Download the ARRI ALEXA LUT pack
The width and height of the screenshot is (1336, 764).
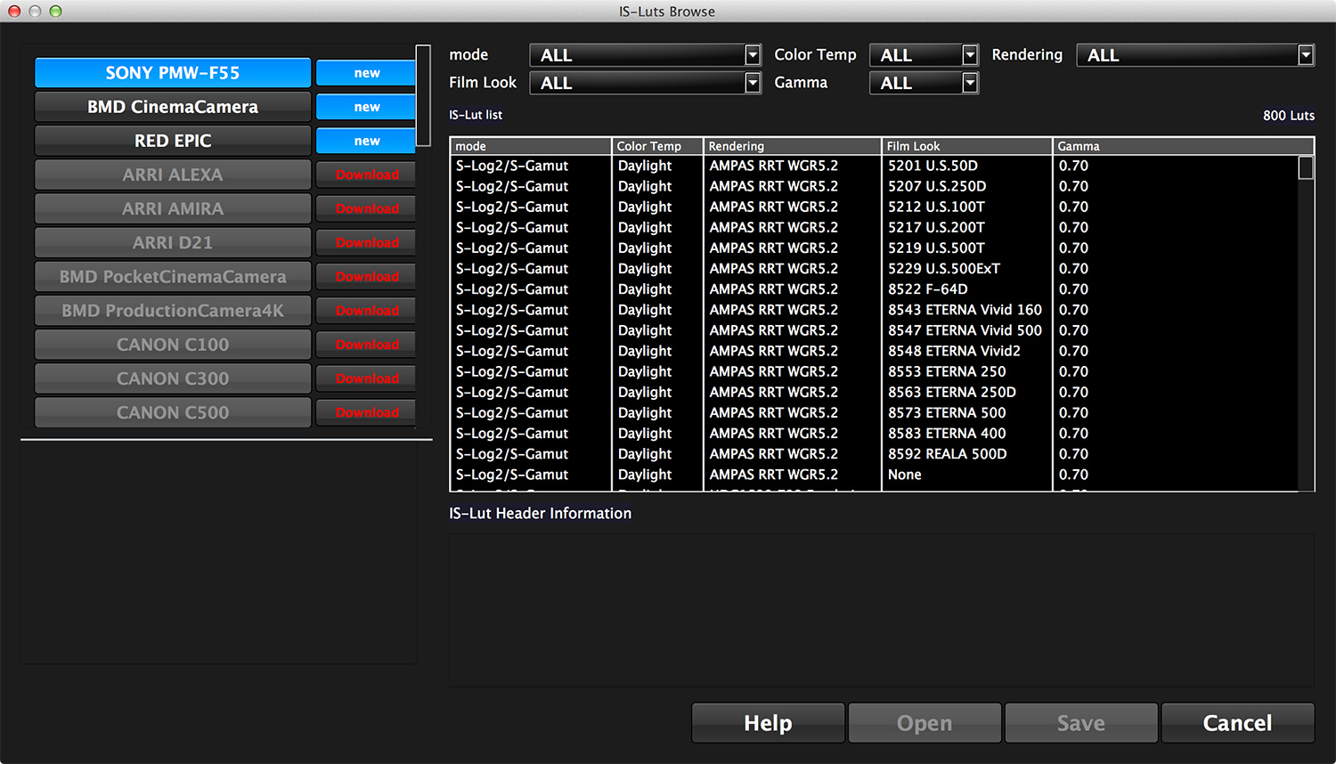click(366, 175)
